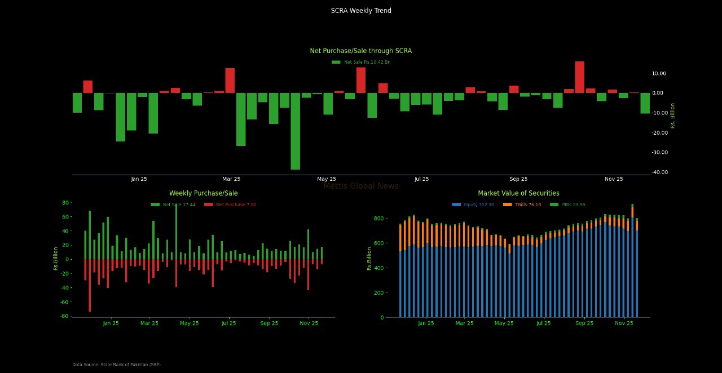Click the Mettis Global News watermark
This screenshot has height=373, width=722.
(x=361, y=186)
